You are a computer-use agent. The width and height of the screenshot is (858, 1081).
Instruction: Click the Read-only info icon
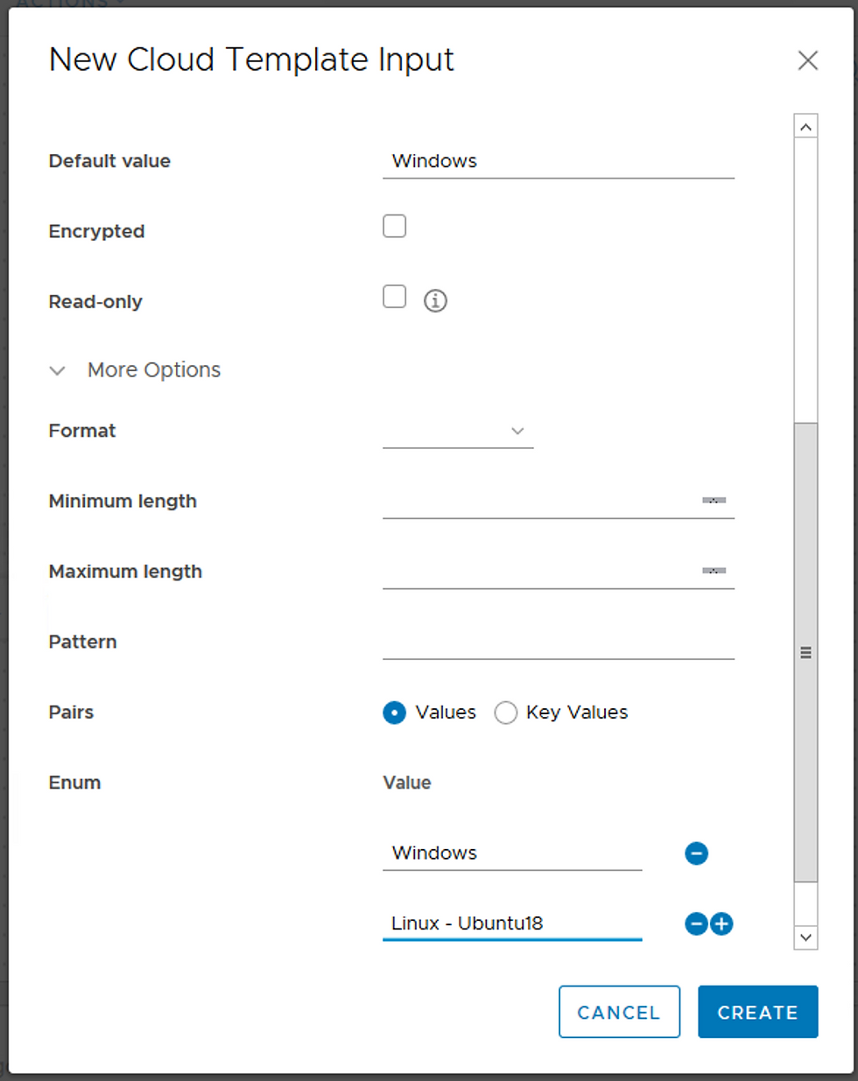(x=435, y=301)
